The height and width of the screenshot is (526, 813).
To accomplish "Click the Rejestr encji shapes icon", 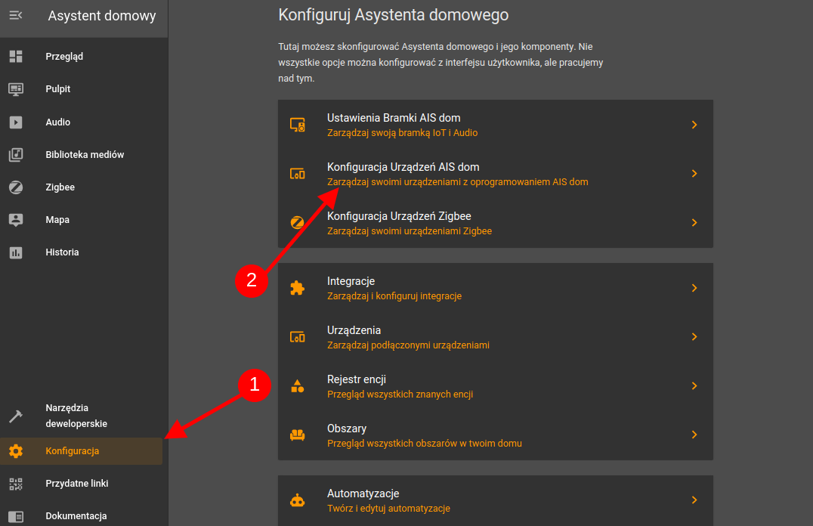I will [x=297, y=386].
